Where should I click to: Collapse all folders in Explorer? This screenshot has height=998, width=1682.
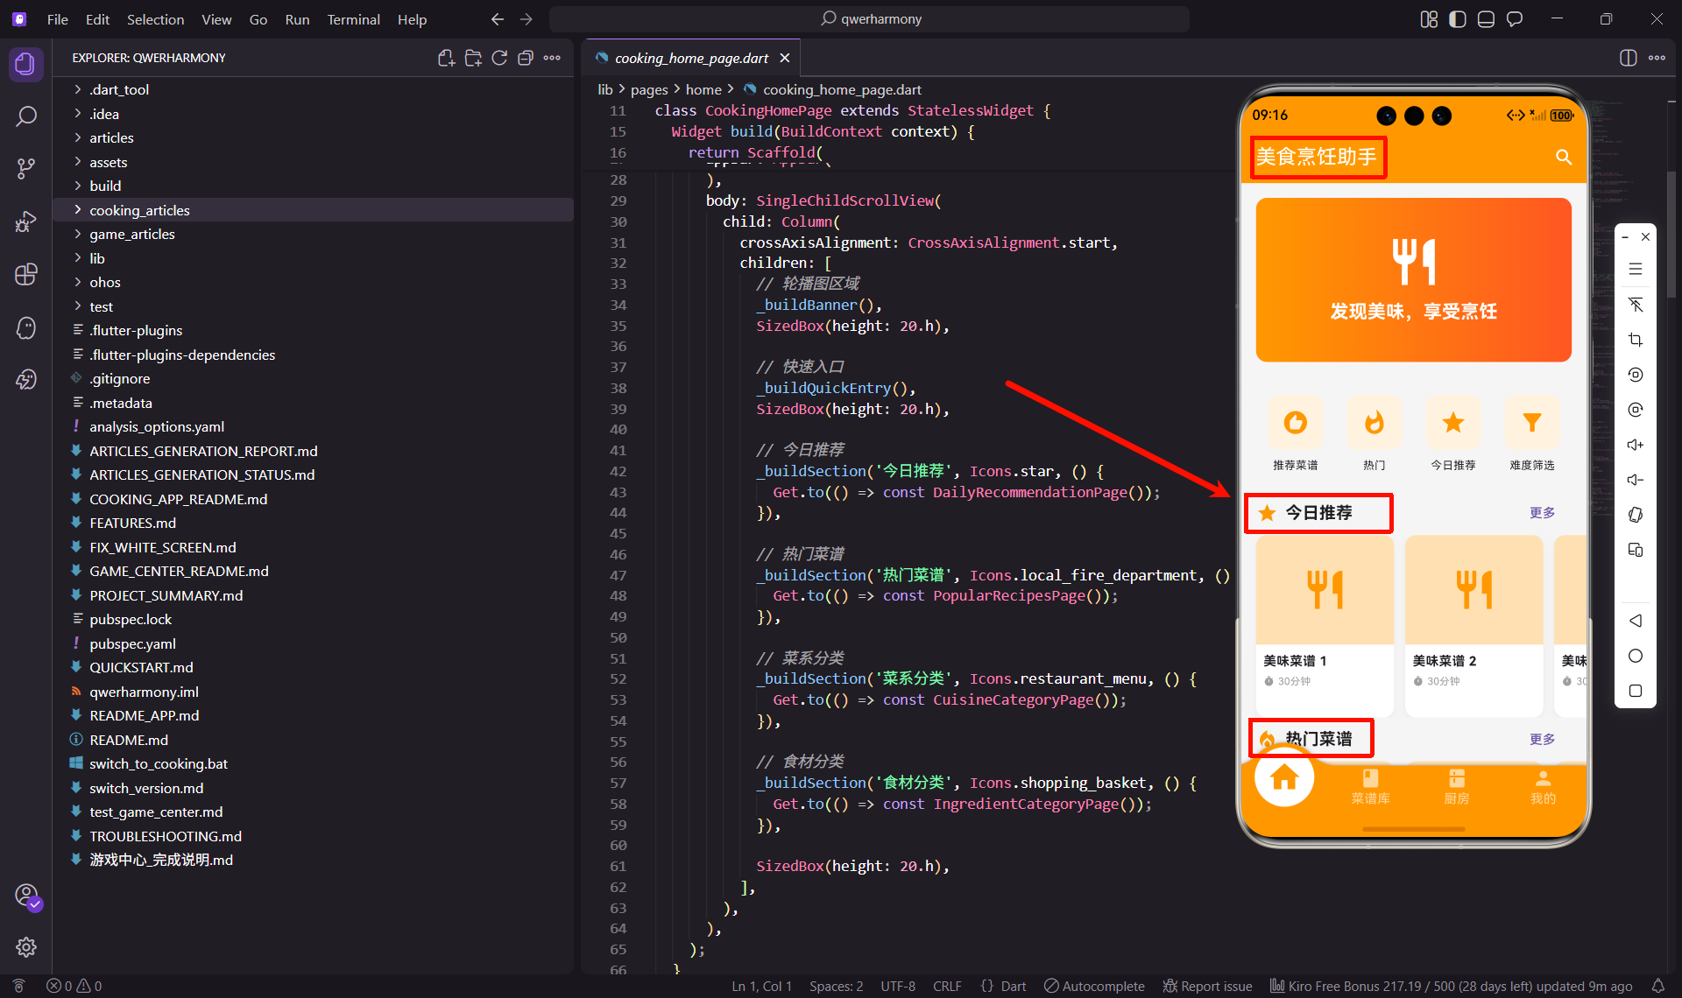point(526,58)
